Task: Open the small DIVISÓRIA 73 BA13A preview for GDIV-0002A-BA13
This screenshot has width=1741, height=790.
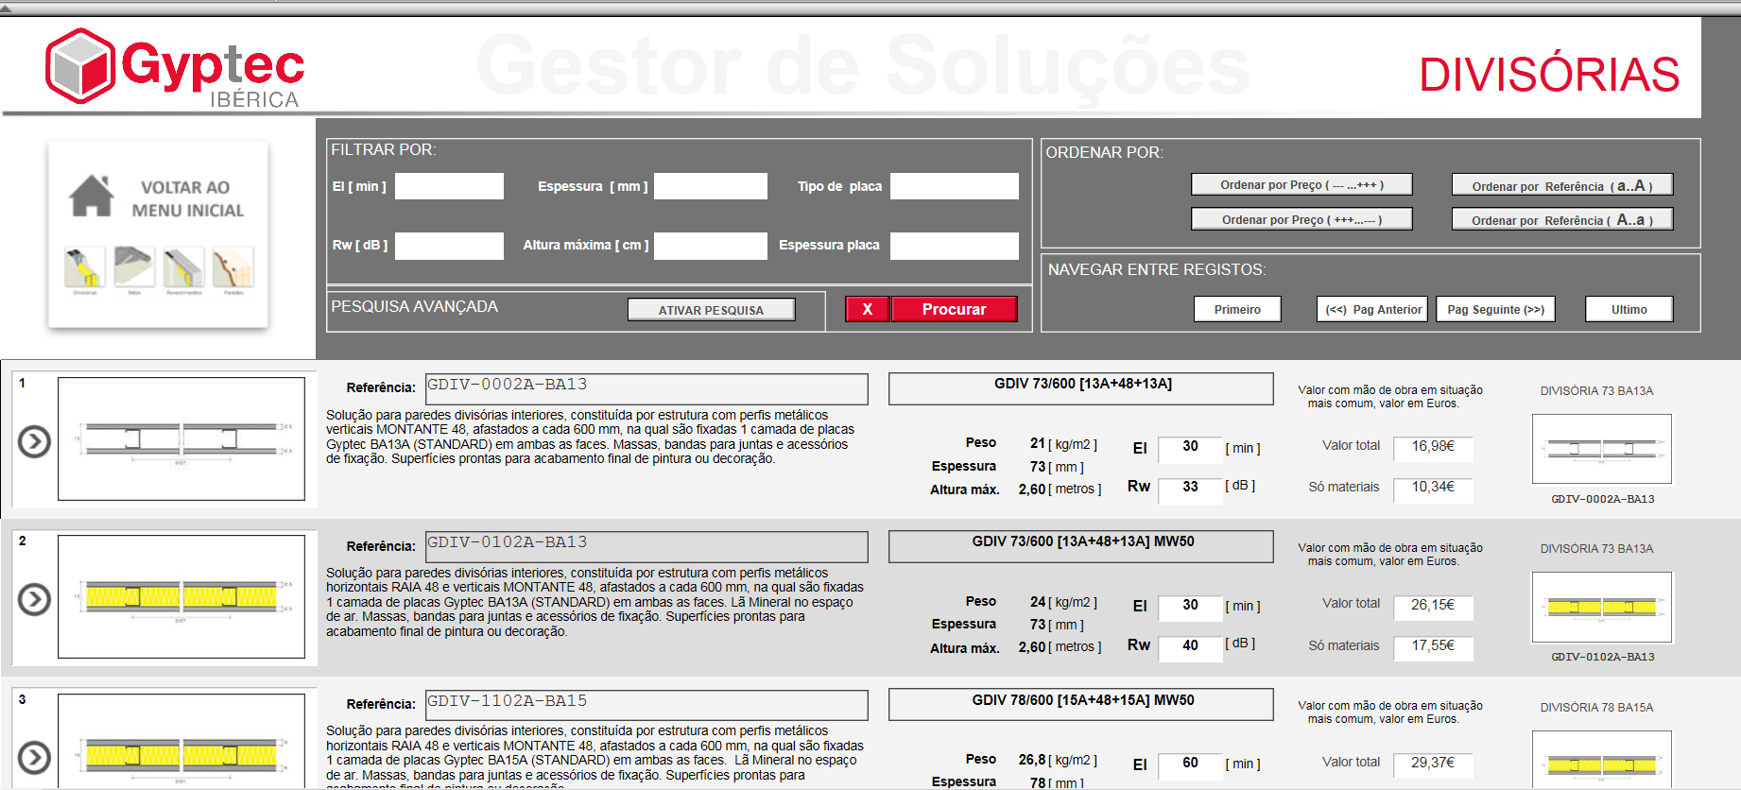Action: coord(1602,449)
